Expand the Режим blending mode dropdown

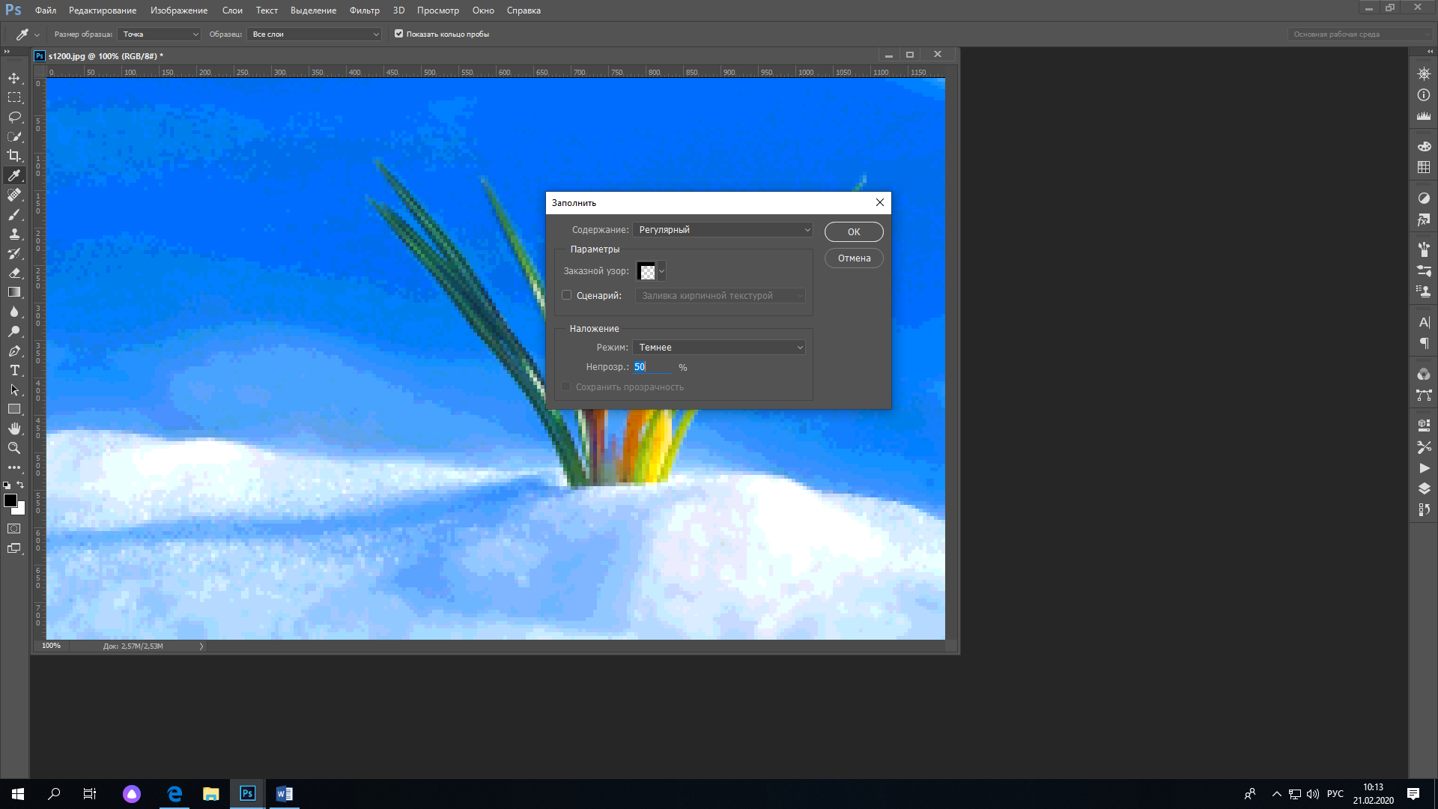click(x=719, y=348)
